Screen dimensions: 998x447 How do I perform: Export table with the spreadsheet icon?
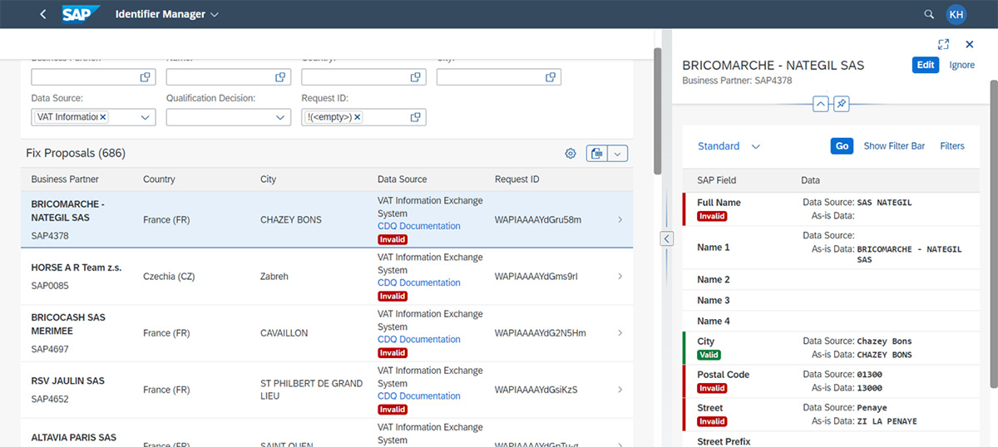pyautogui.click(x=597, y=153)
